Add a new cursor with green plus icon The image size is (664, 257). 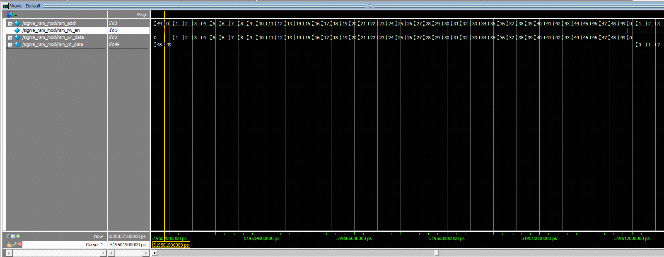click(x=18, y=236)
